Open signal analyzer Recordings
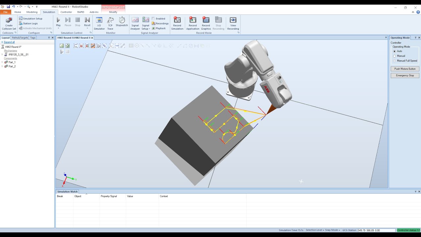The image size is (421, 237). tap(160, 23)
